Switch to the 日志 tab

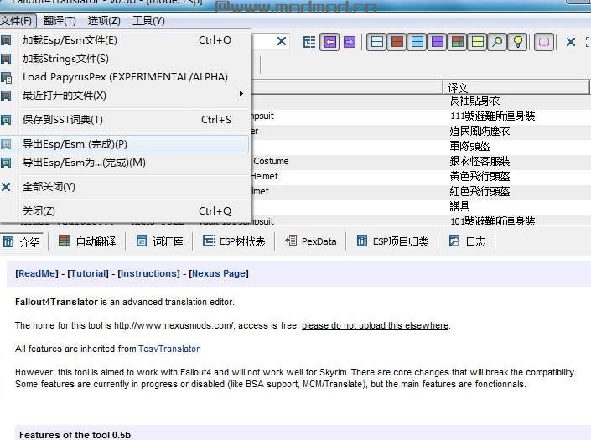468,241
